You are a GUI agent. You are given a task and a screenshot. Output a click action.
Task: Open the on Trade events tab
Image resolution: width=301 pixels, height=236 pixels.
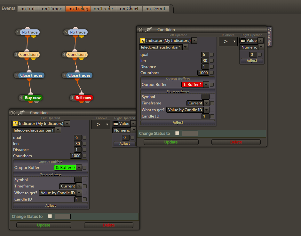tap(103, 9)
